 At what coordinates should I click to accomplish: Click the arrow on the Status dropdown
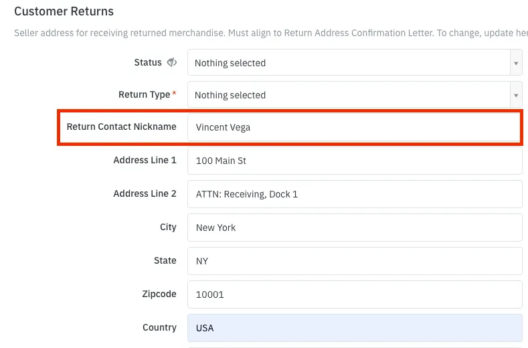tap(516, 63)
